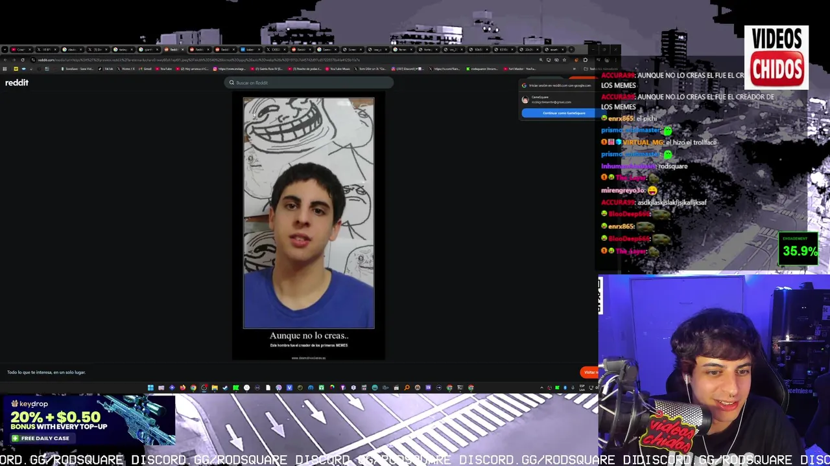Open the '(787) Discord' bookmark

pyautogui.click(x=408, y=69)
